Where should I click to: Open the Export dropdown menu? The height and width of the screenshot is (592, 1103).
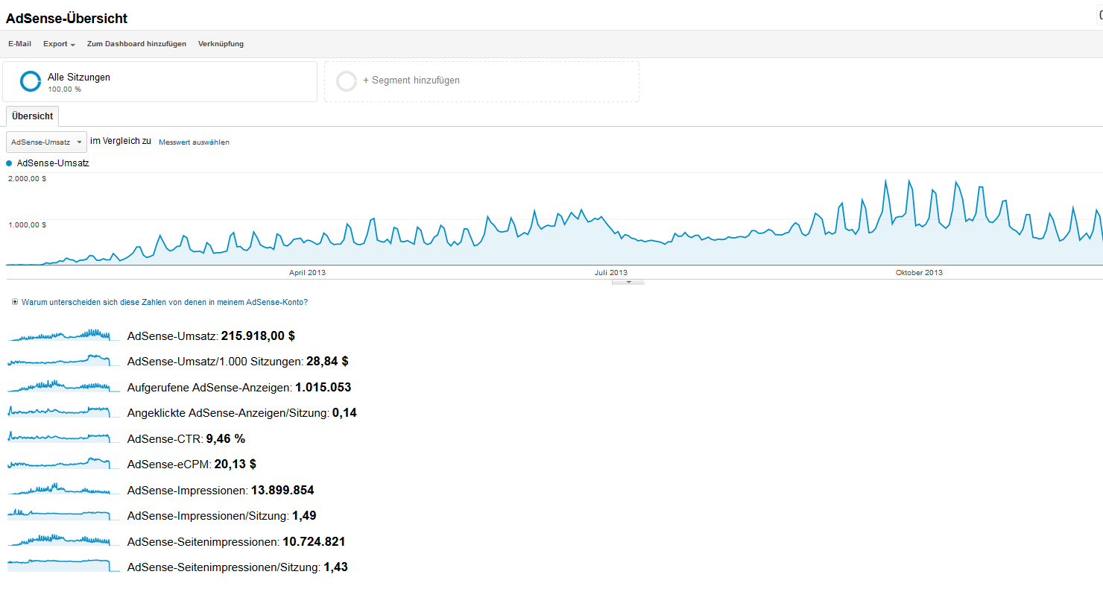point(59,44)
